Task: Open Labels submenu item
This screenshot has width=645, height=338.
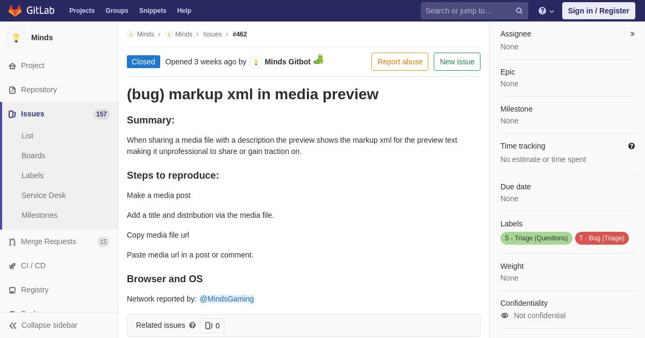Action: point(32,175)
